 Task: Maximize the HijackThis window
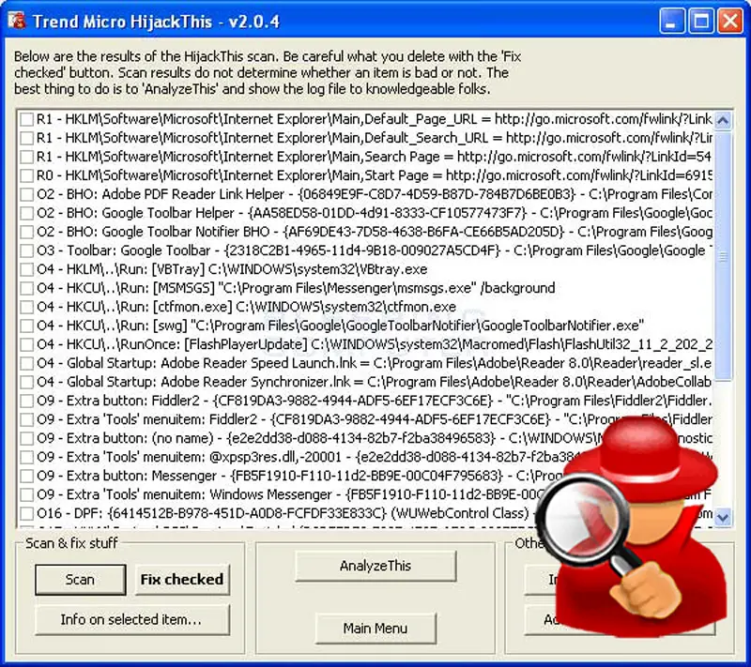[x=701, y=21]
